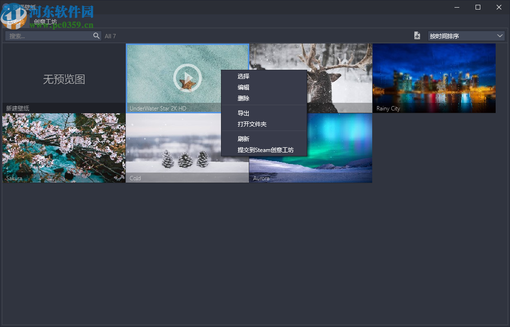The height and width of the screenshot is (327, 510).
Task: Select 打开文件夹 in the context menu
Action: point(252,124)
